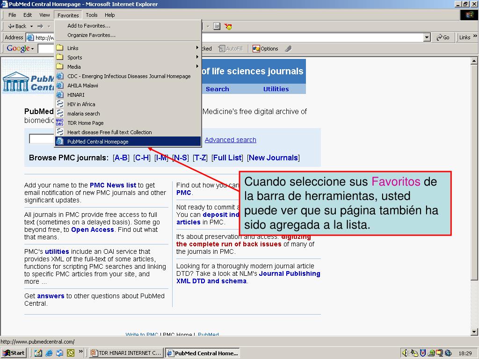Image resolution: width=479 pixels, height=359 pixels.
Task: Switch to TDR HINARI INTERNET taskbar window
Action: 126,353
